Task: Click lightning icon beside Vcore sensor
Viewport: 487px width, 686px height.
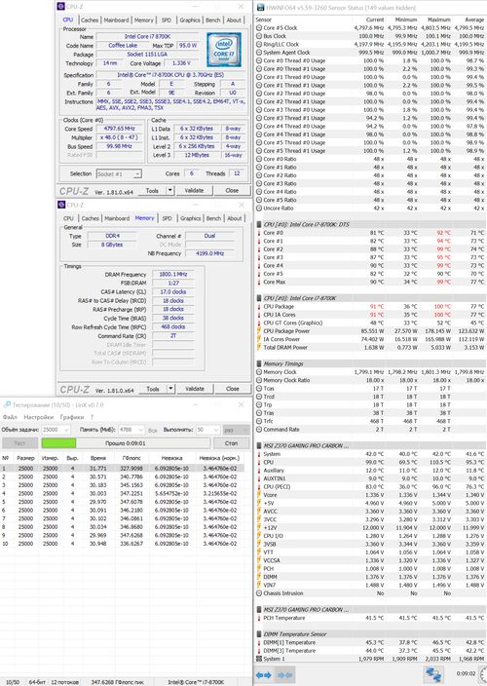Action: 259,495
